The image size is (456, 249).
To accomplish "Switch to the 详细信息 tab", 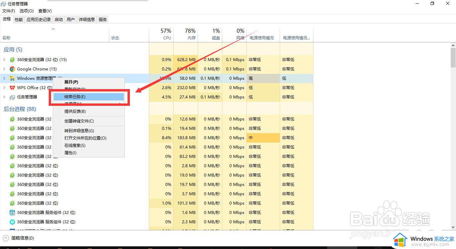I will click(x=87, y=20).
